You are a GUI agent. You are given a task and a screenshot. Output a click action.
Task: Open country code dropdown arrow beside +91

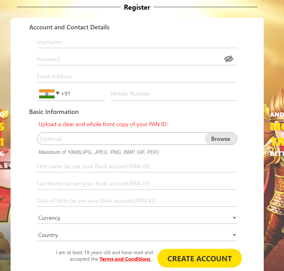tap(58, 93)
